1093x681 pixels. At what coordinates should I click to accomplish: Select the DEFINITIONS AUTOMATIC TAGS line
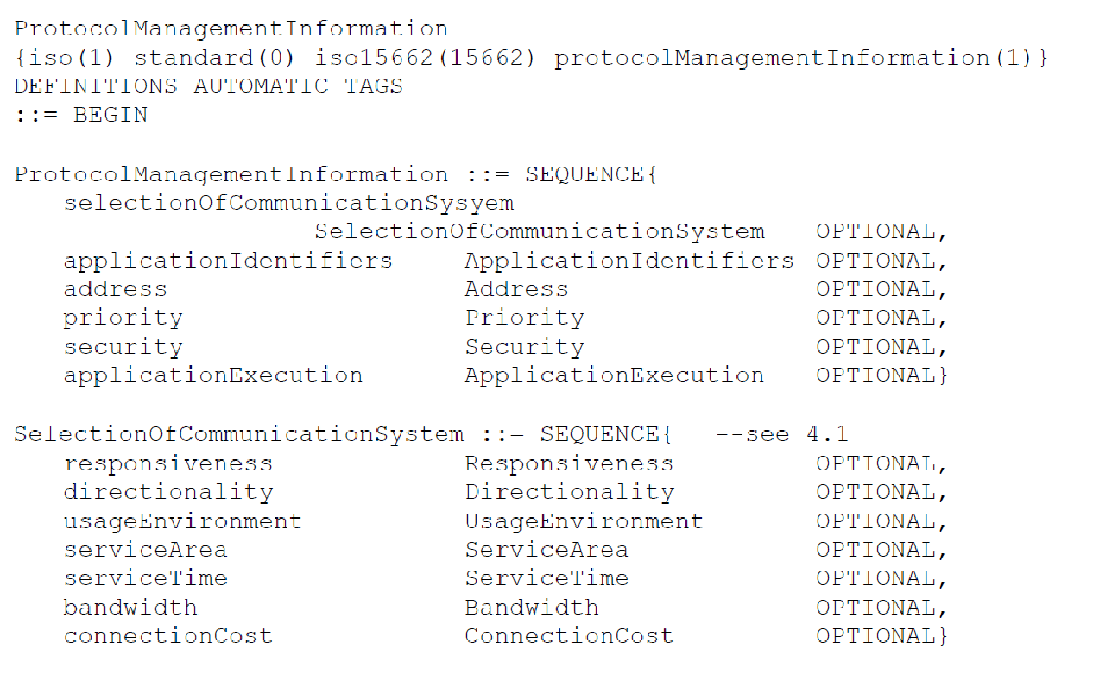point(209,86)
